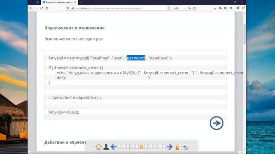Screen dimensions: 275x154
Task: Click the scroll-right arrow of the horizontal scrollbar
Action: [x=242, y=153]
